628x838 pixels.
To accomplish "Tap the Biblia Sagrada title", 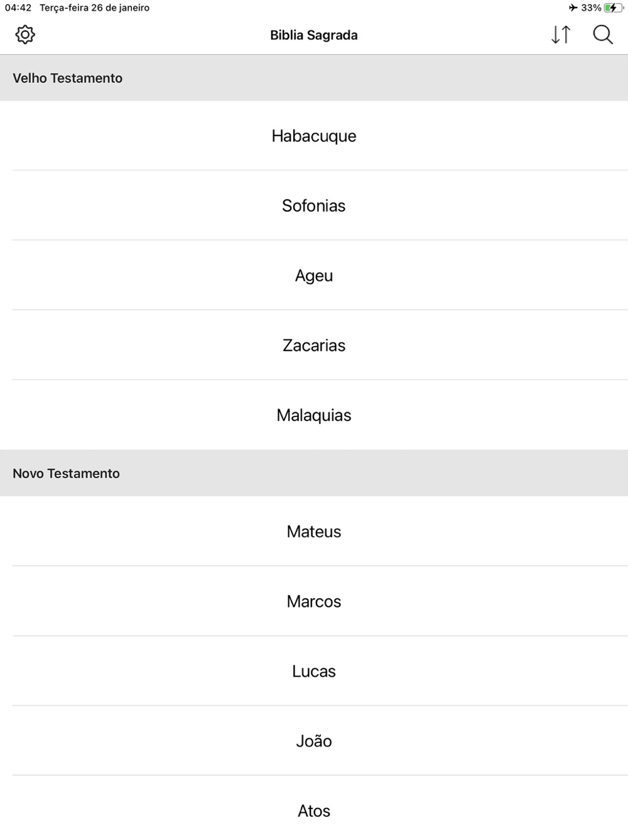I will (x=314, y=35).
